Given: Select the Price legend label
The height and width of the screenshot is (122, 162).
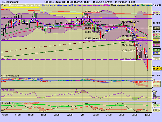Looking at the screenshot, I should pos(4,5).
